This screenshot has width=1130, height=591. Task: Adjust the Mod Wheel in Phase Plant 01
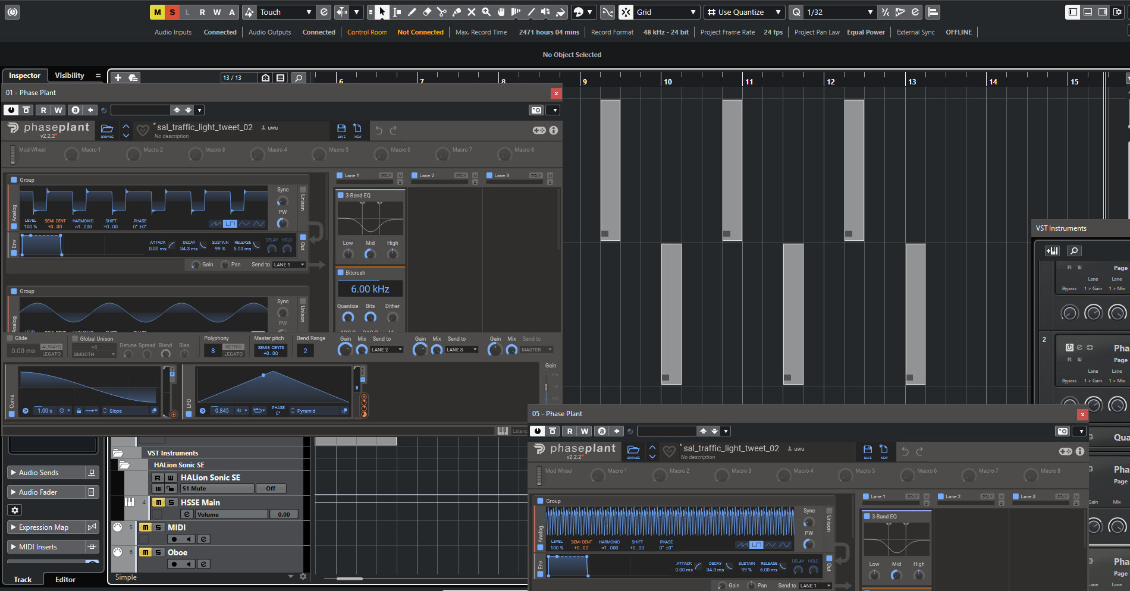[12, 154]
